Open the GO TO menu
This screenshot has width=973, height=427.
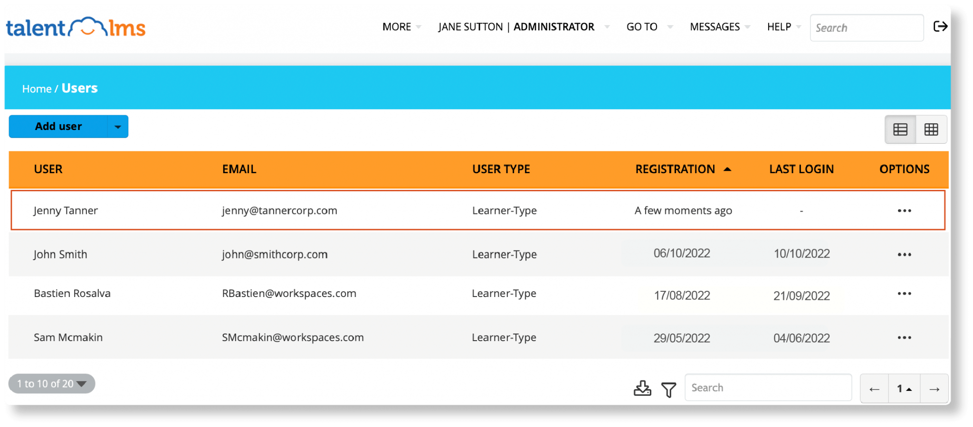642,27
